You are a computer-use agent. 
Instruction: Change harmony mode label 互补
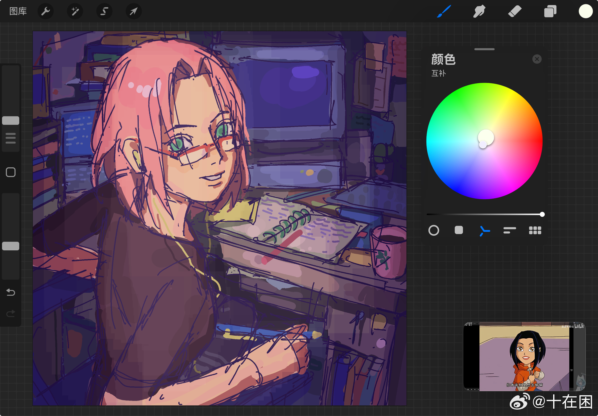pos(439,73)
